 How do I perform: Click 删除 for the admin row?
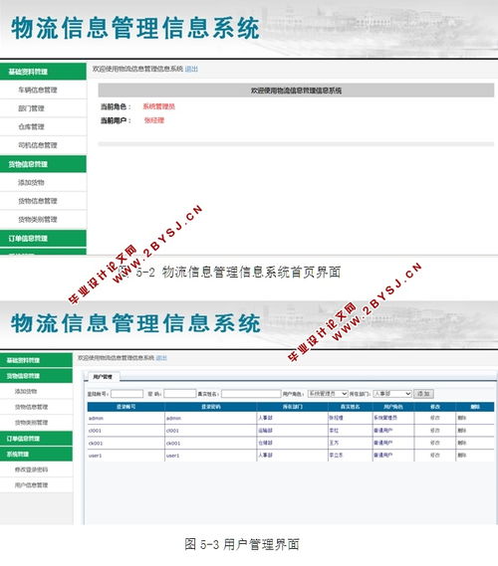coord(462,418)
